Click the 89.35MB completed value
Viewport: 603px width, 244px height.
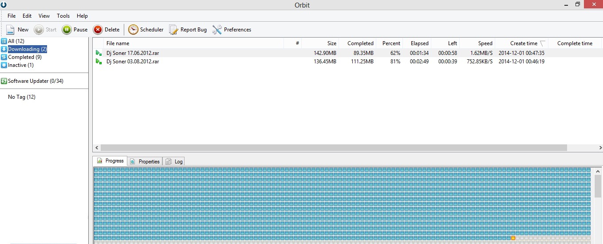point(363,53)
